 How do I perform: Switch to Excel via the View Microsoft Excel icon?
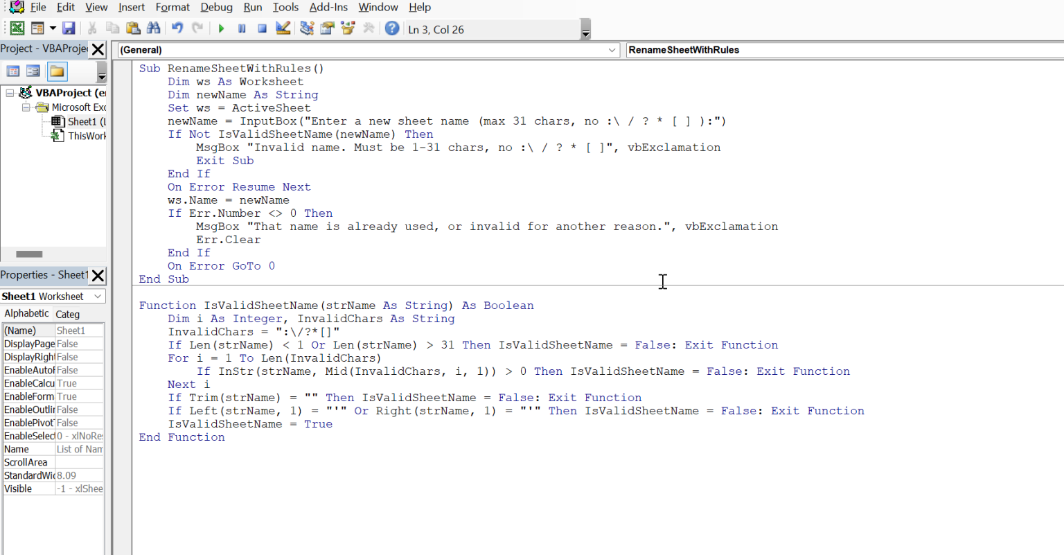click(x=17, y=28)
